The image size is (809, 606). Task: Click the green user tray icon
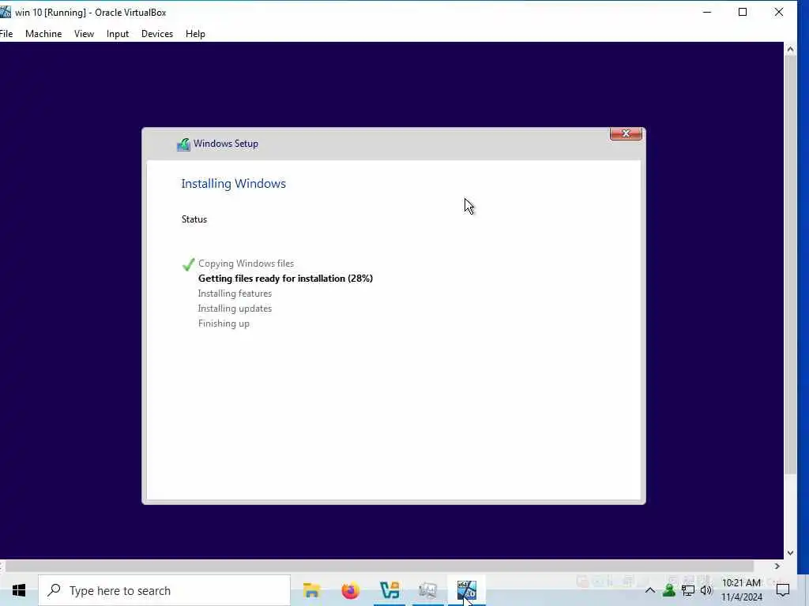668,590
